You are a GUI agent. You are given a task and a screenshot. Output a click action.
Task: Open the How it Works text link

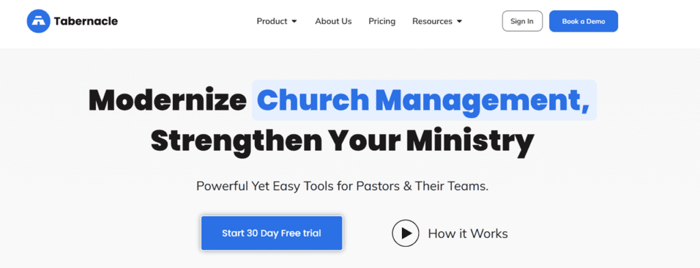click(468, 233)
